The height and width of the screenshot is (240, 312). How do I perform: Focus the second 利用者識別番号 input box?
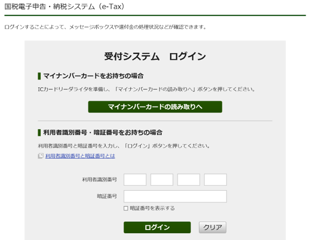(x=162, y=180)
